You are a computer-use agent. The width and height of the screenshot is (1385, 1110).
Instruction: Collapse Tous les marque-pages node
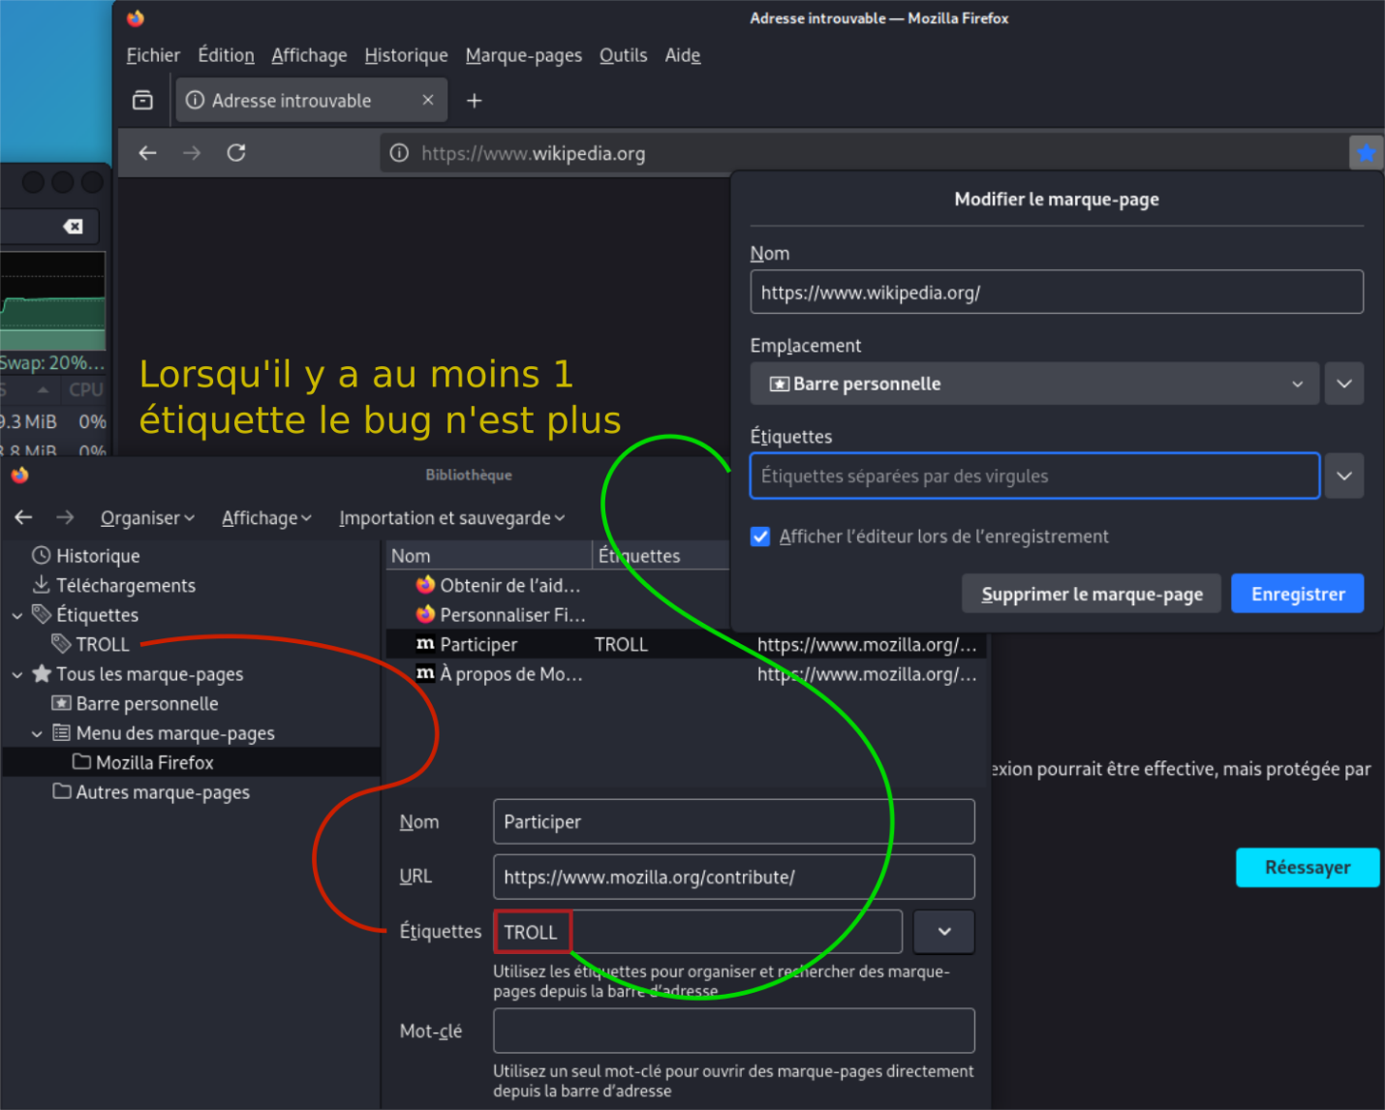tap(17, 675)
